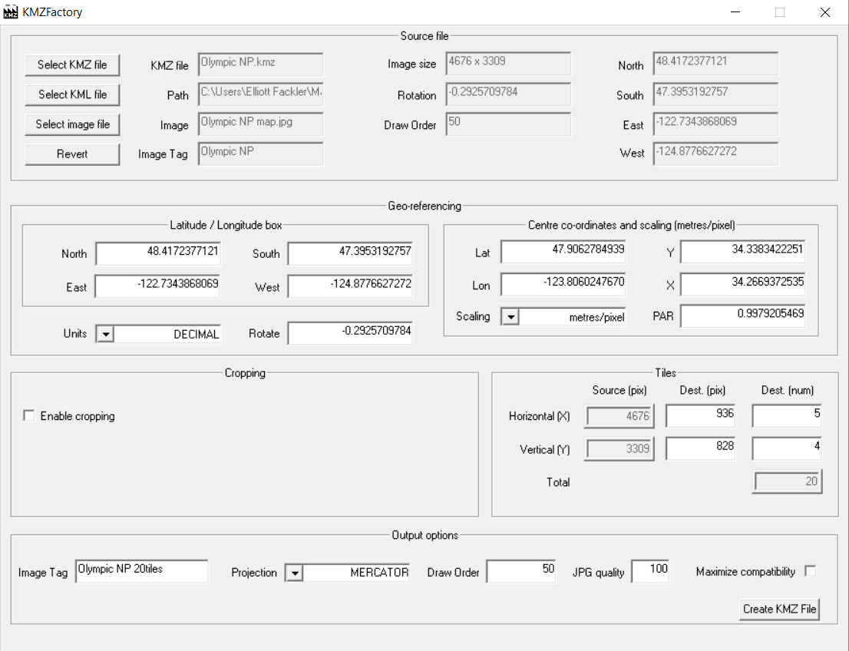Select the centre Lat coordinate field
Image resolution: width=849 pixels, height=651 pixels.
(563, 252)
